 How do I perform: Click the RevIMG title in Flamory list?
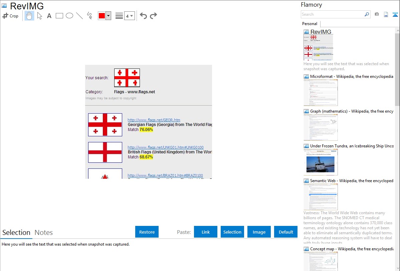click(x=321, y=32)
